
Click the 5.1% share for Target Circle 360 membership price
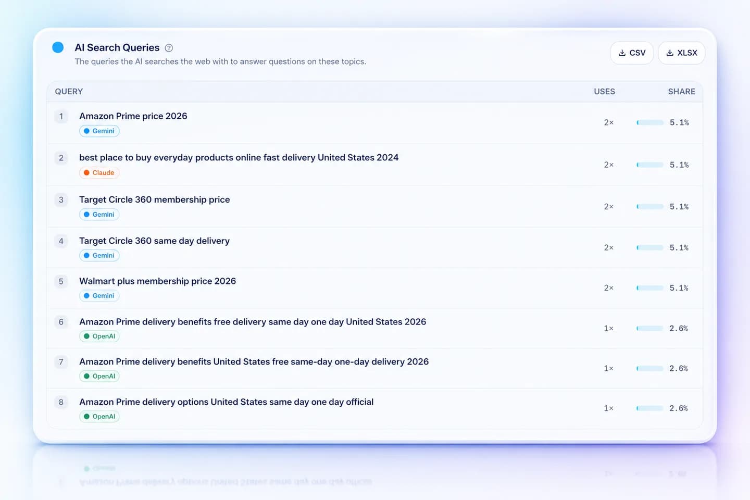[x=679, y=206]
